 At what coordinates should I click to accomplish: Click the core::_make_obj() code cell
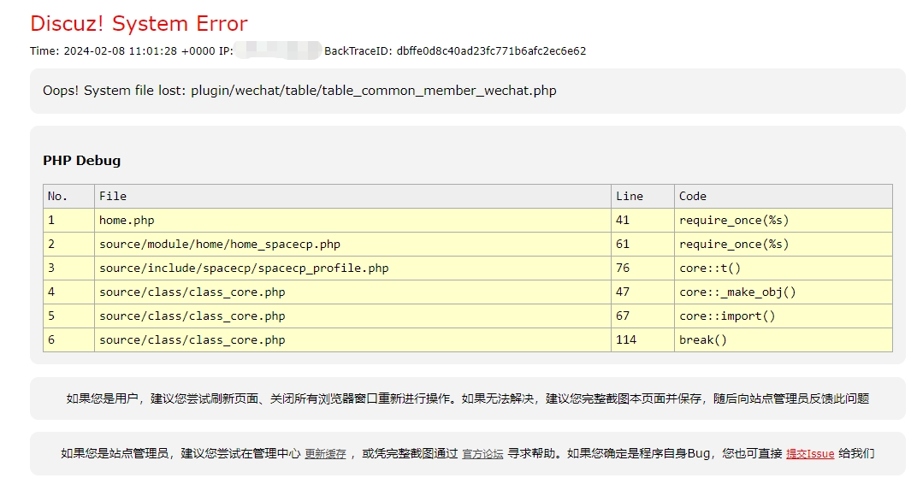(736, 292)
